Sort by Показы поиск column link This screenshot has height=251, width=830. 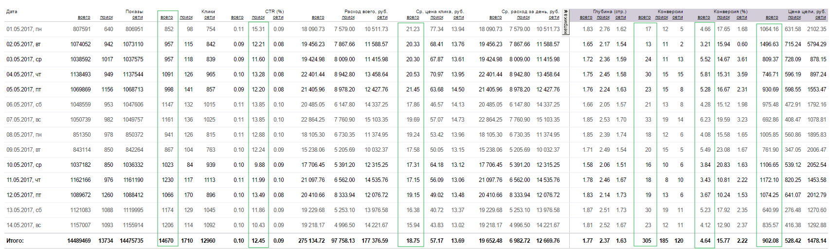click(x=107, y=18)
